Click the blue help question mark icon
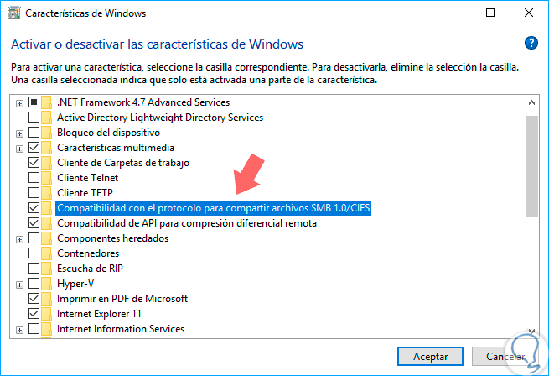 pos(530,44)
